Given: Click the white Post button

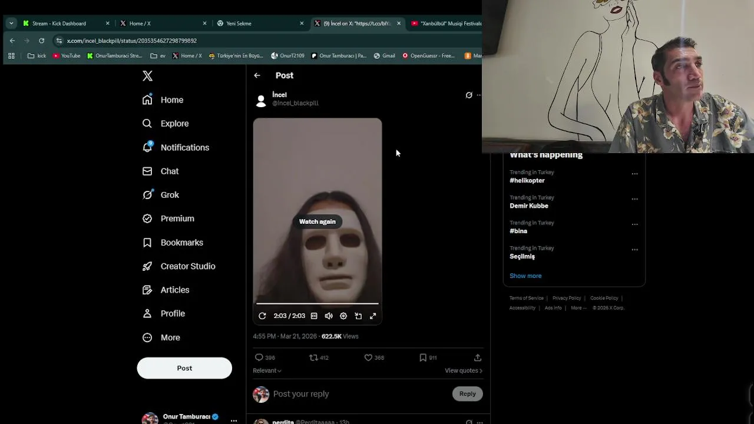Looking at the screenshot, I should coord(184,368).
